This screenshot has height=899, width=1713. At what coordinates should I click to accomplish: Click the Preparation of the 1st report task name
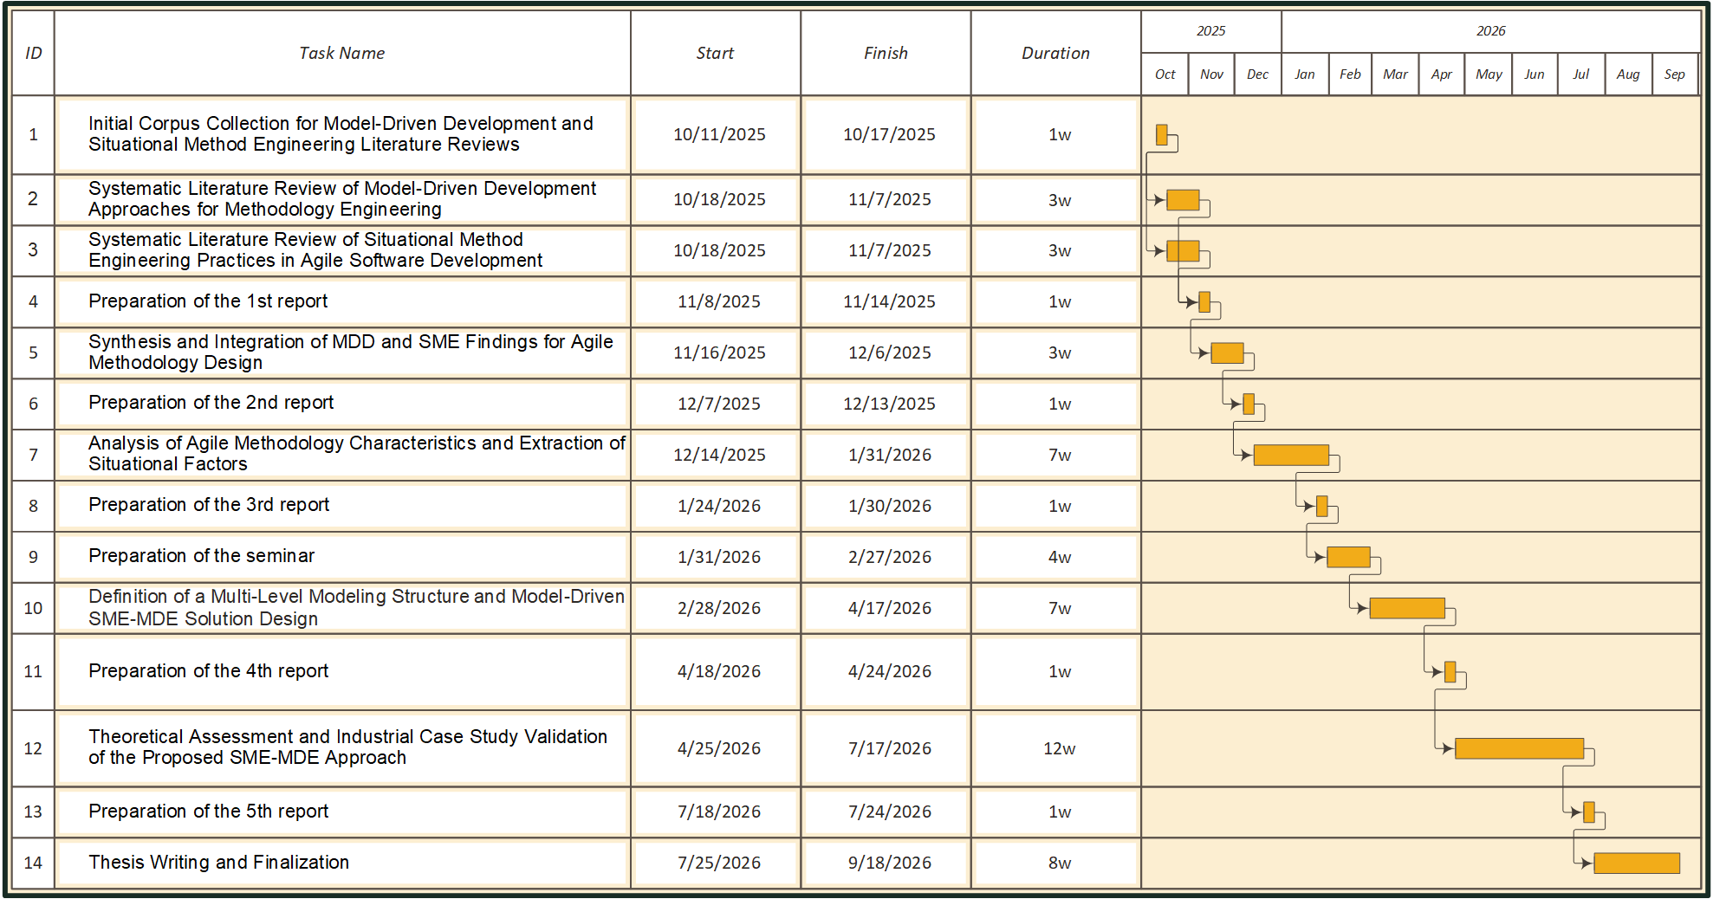208,301
